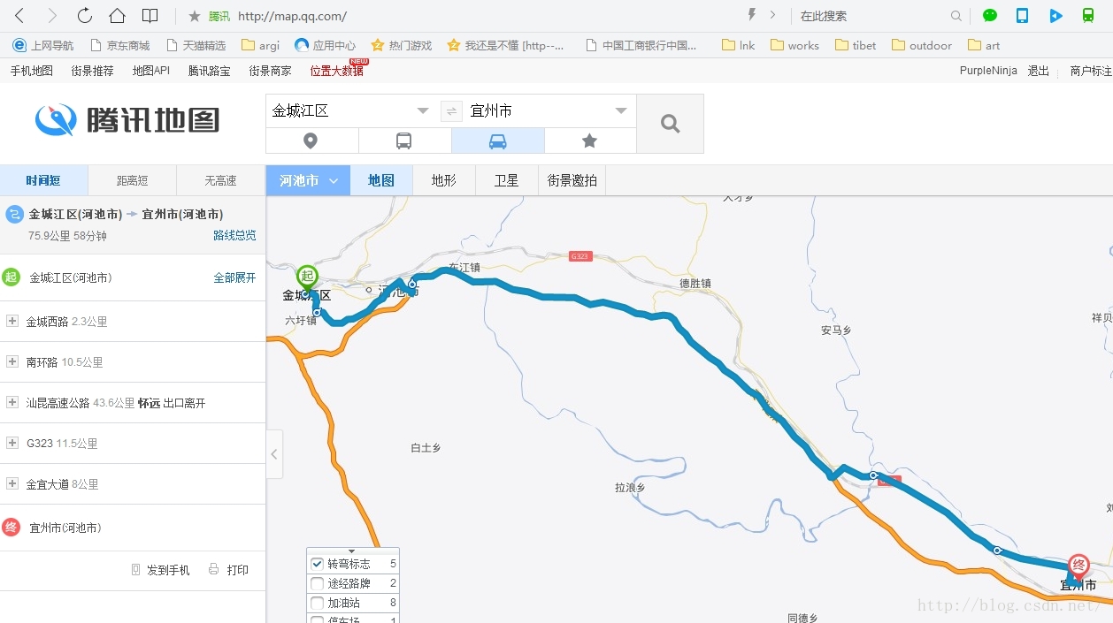1113x623 pixels.
Task: Select the bus transit route mode
Action: (404, 141)
